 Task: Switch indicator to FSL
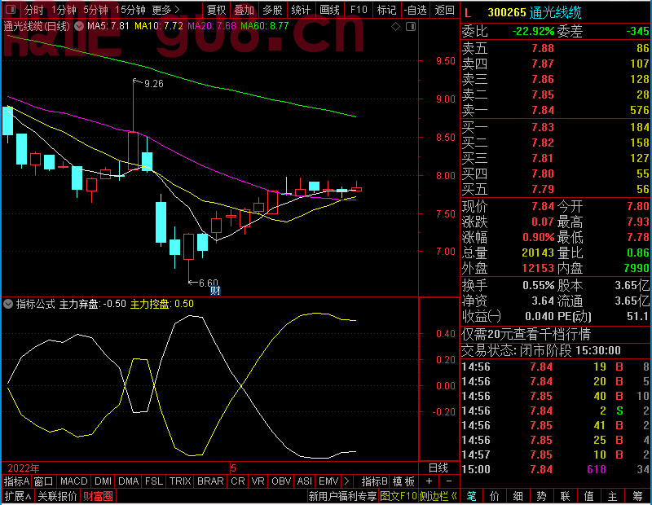[154, 481]
